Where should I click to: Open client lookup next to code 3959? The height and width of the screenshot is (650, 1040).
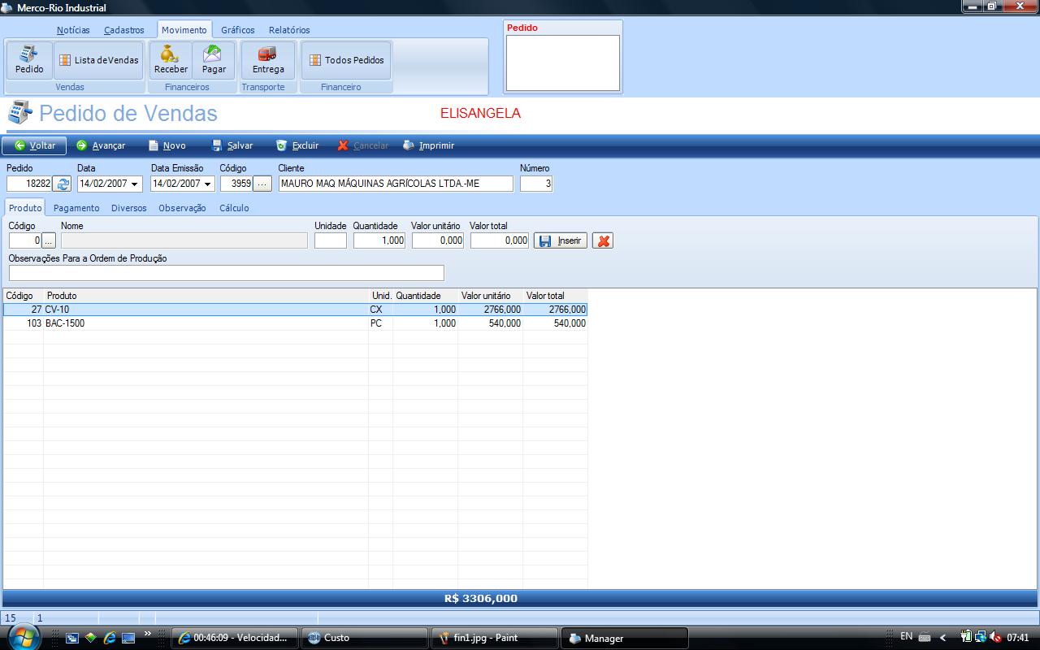tap(262, 184)
